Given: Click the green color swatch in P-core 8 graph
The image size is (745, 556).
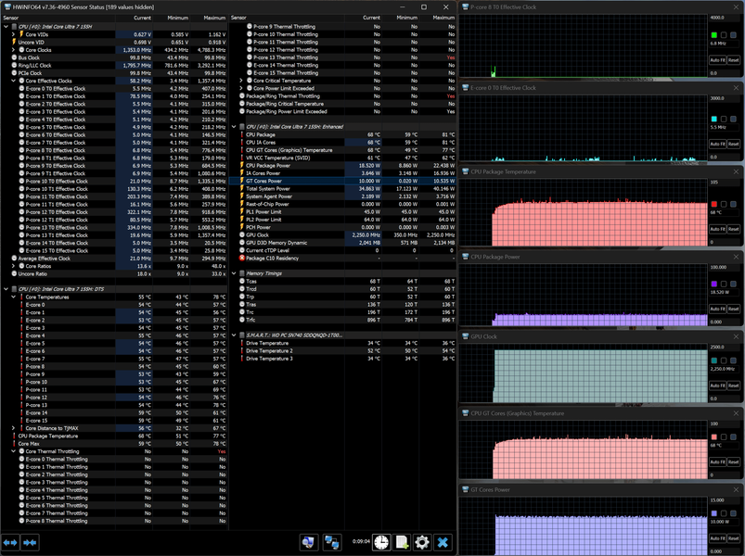Looking at the screenshot, I should tap(713, 35).
